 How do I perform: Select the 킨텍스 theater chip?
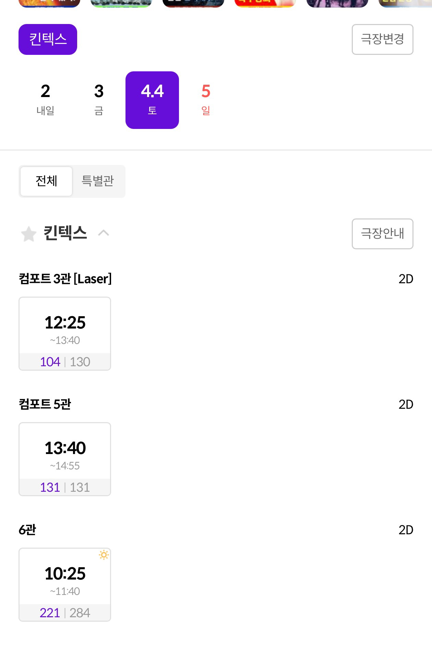[x=48, y=39]
